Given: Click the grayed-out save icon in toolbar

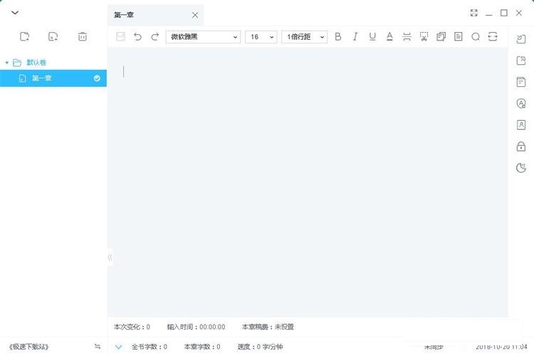Looking at the screenshot, I should point(120,36).
